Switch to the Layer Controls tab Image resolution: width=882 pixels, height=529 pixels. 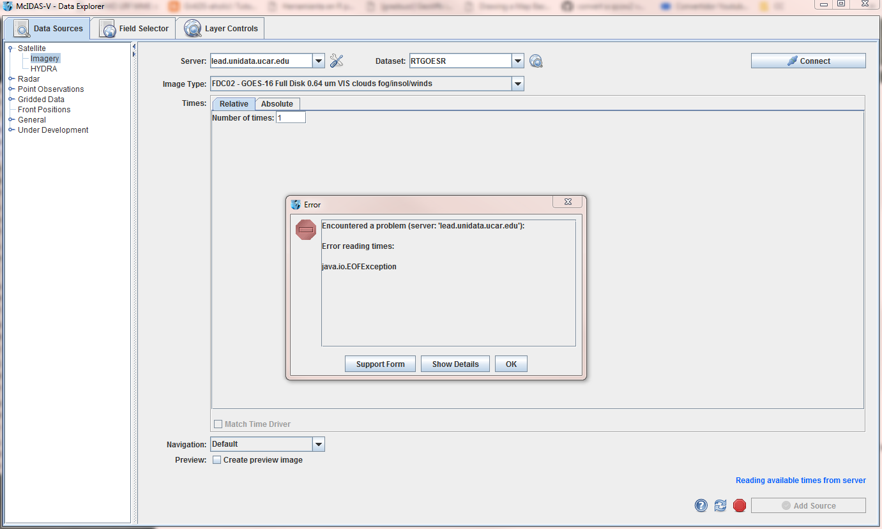(x=220, y=29)
